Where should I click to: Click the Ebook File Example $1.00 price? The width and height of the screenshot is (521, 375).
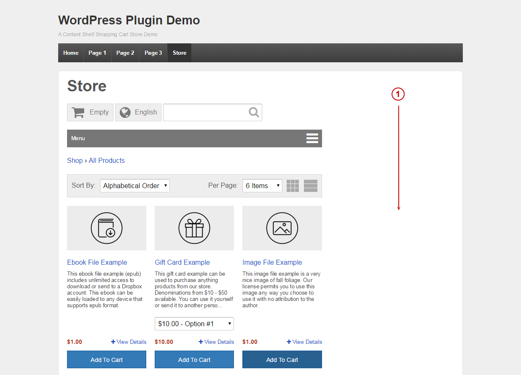tap(75, 342)
